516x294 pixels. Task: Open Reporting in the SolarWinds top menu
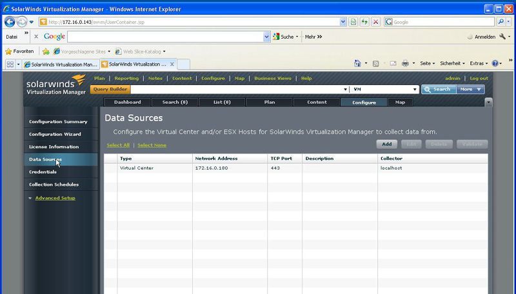[126, 78]
